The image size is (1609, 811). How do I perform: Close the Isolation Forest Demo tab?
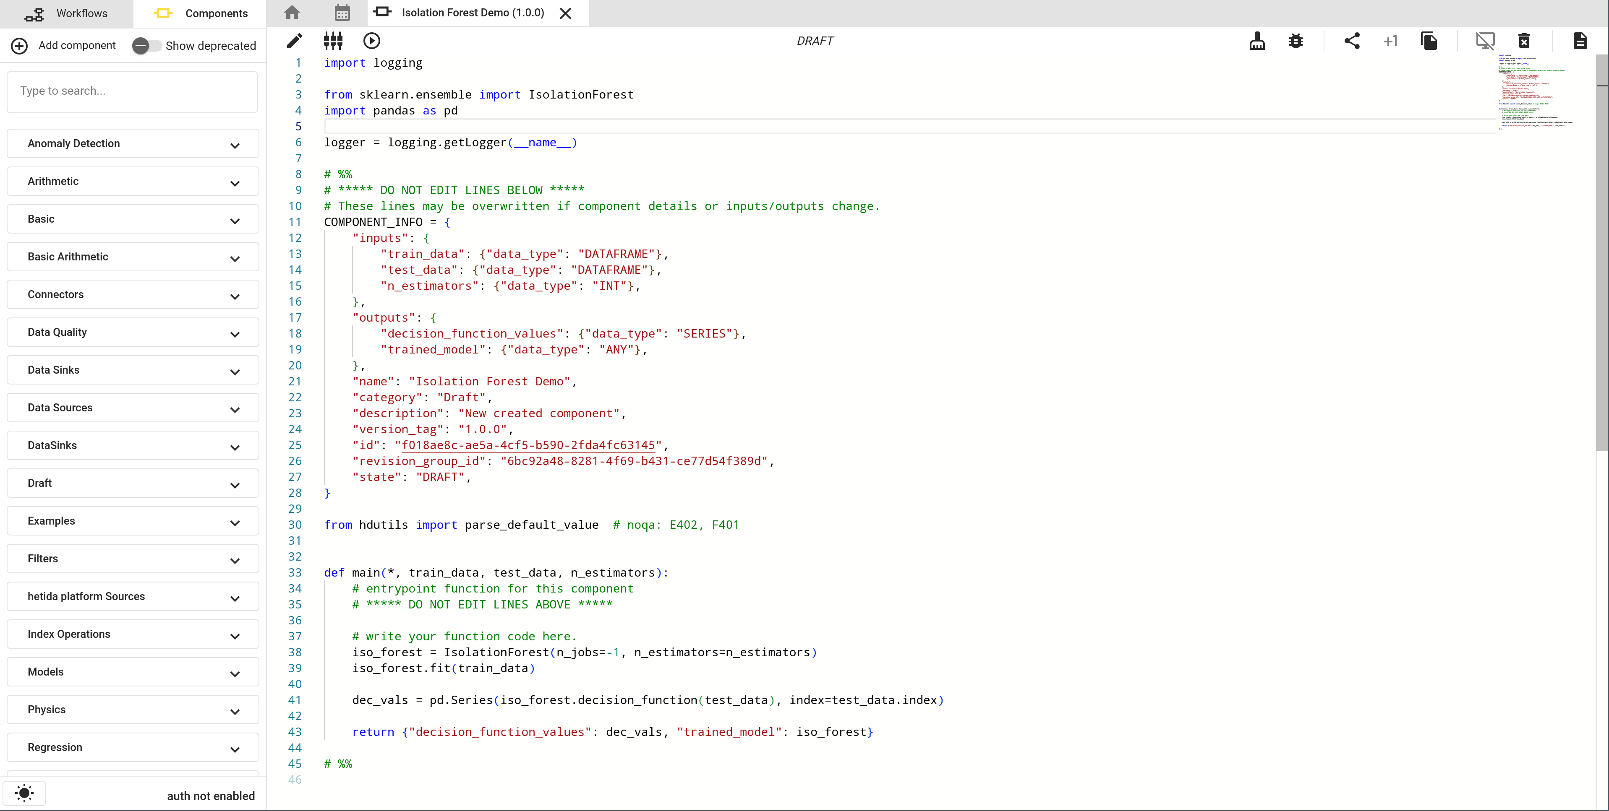pyautogui.click(x=565, y=13)
